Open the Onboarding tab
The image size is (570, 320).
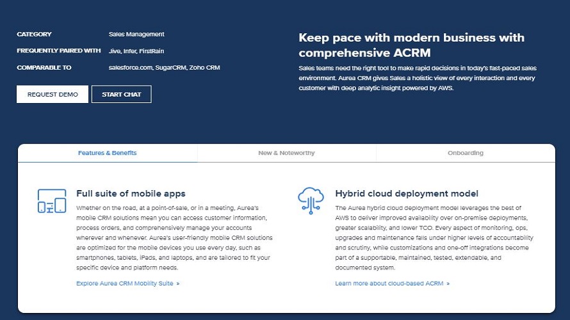pos(466,153)
